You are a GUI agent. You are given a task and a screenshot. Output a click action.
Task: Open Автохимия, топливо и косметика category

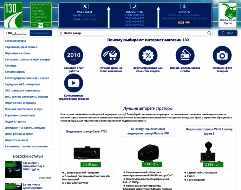coord(26,146)
